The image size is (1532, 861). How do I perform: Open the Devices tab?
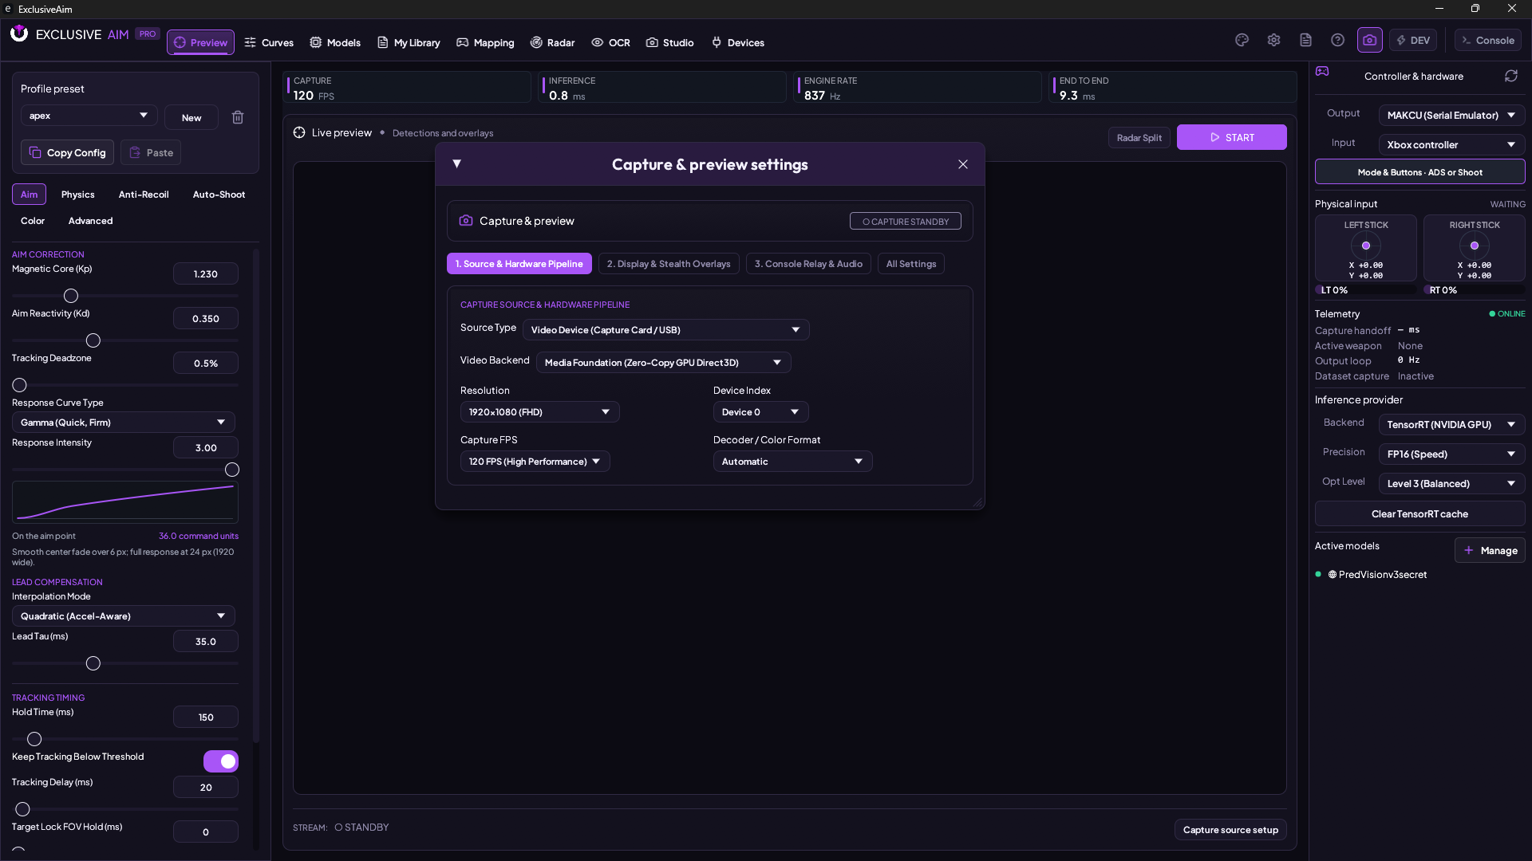(737, 42)
